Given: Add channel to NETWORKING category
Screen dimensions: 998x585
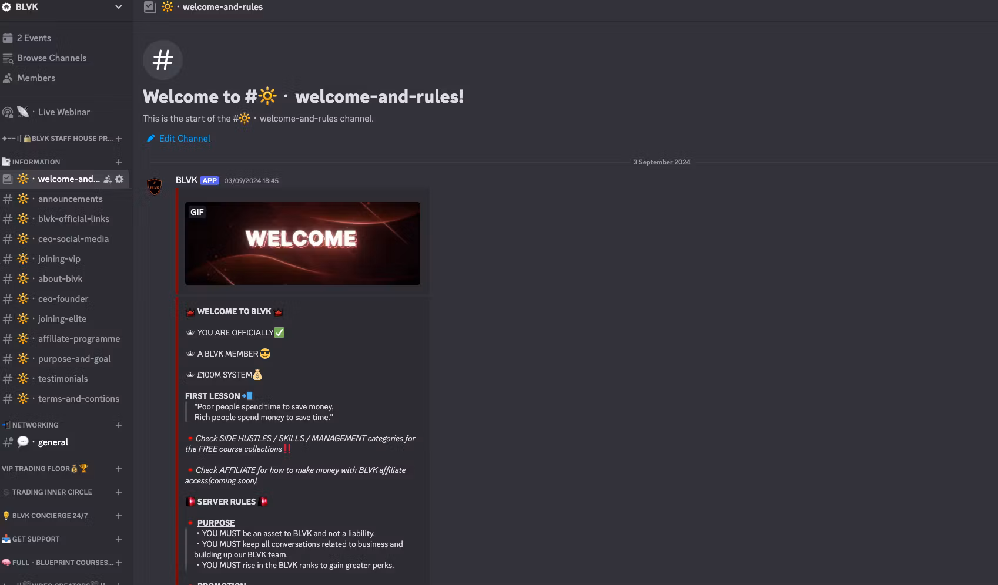Looking at the screenshot, I should tap(119, 425).
